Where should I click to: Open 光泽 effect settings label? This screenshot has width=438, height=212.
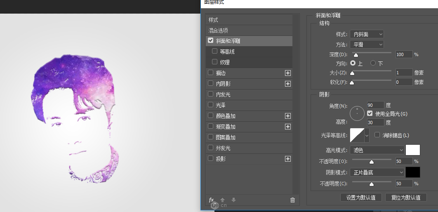(221, 105)
